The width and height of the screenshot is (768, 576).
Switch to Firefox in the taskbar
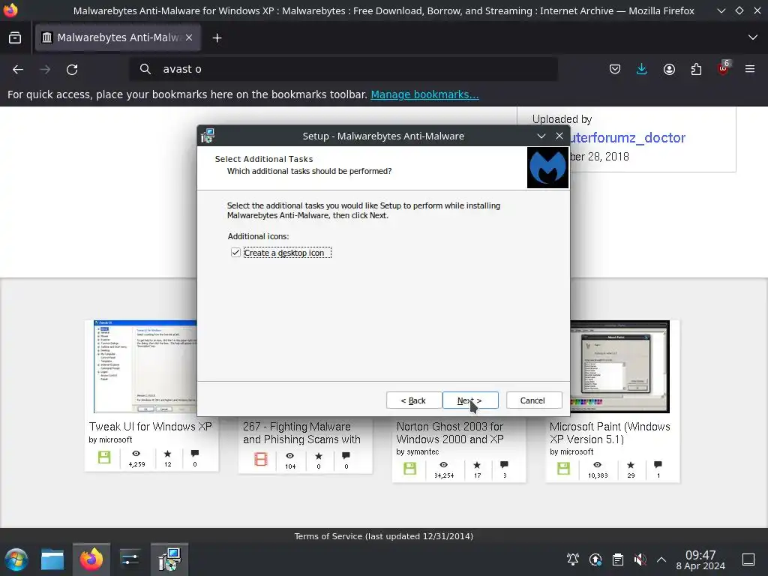(x=91, y=559)
